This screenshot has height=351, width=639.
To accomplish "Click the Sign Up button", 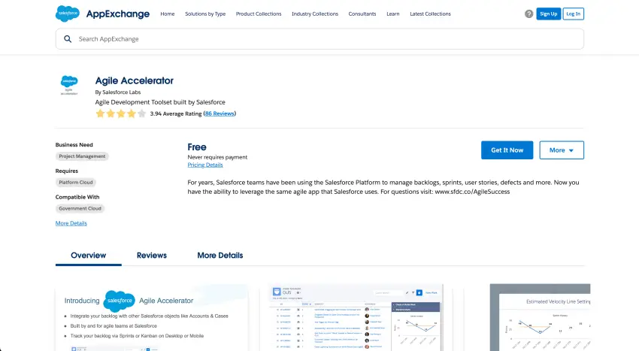I will (x=549, y=14).
